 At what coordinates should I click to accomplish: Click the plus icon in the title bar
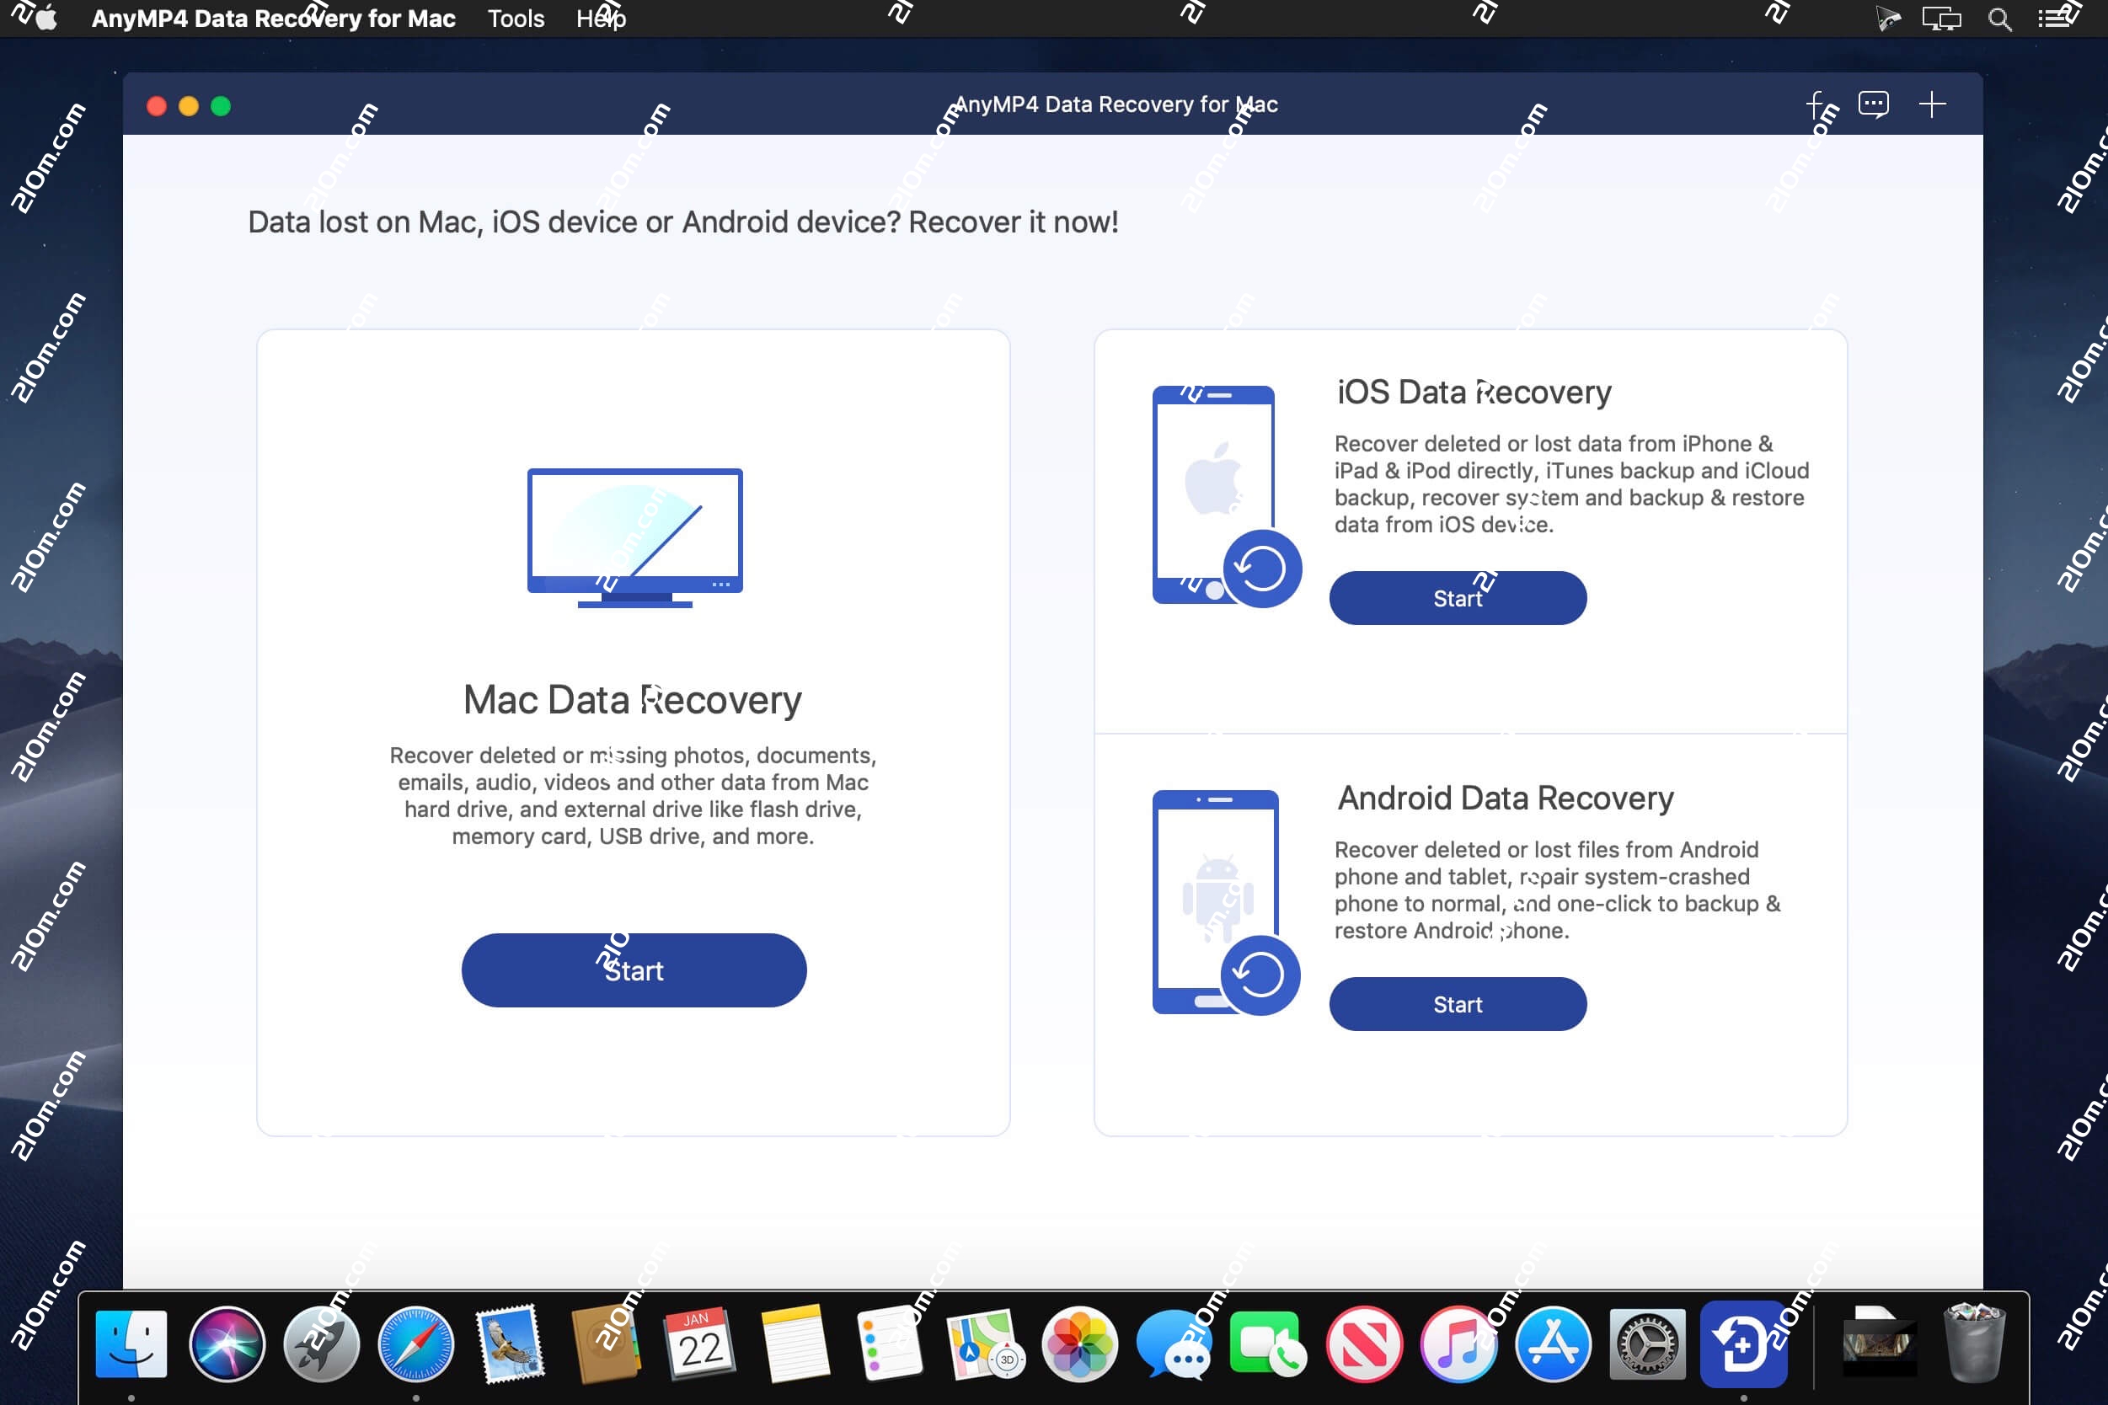pos(1933,104)
